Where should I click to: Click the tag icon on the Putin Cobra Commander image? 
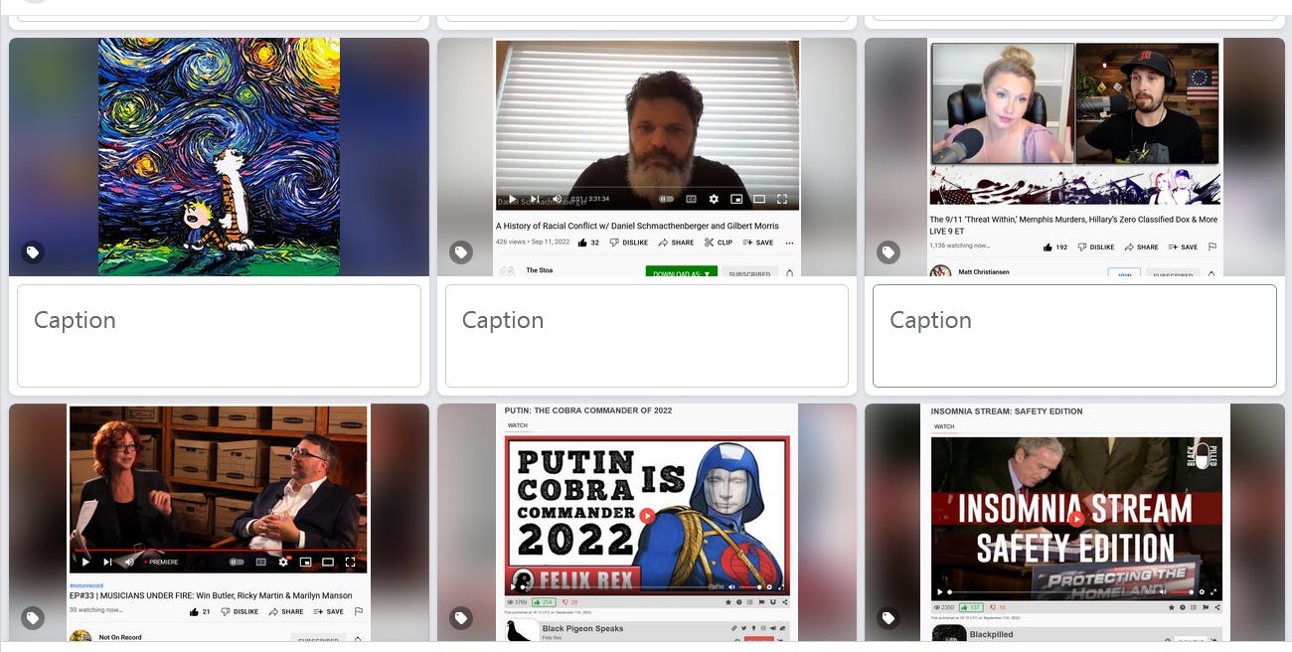[x=461, y=618]
